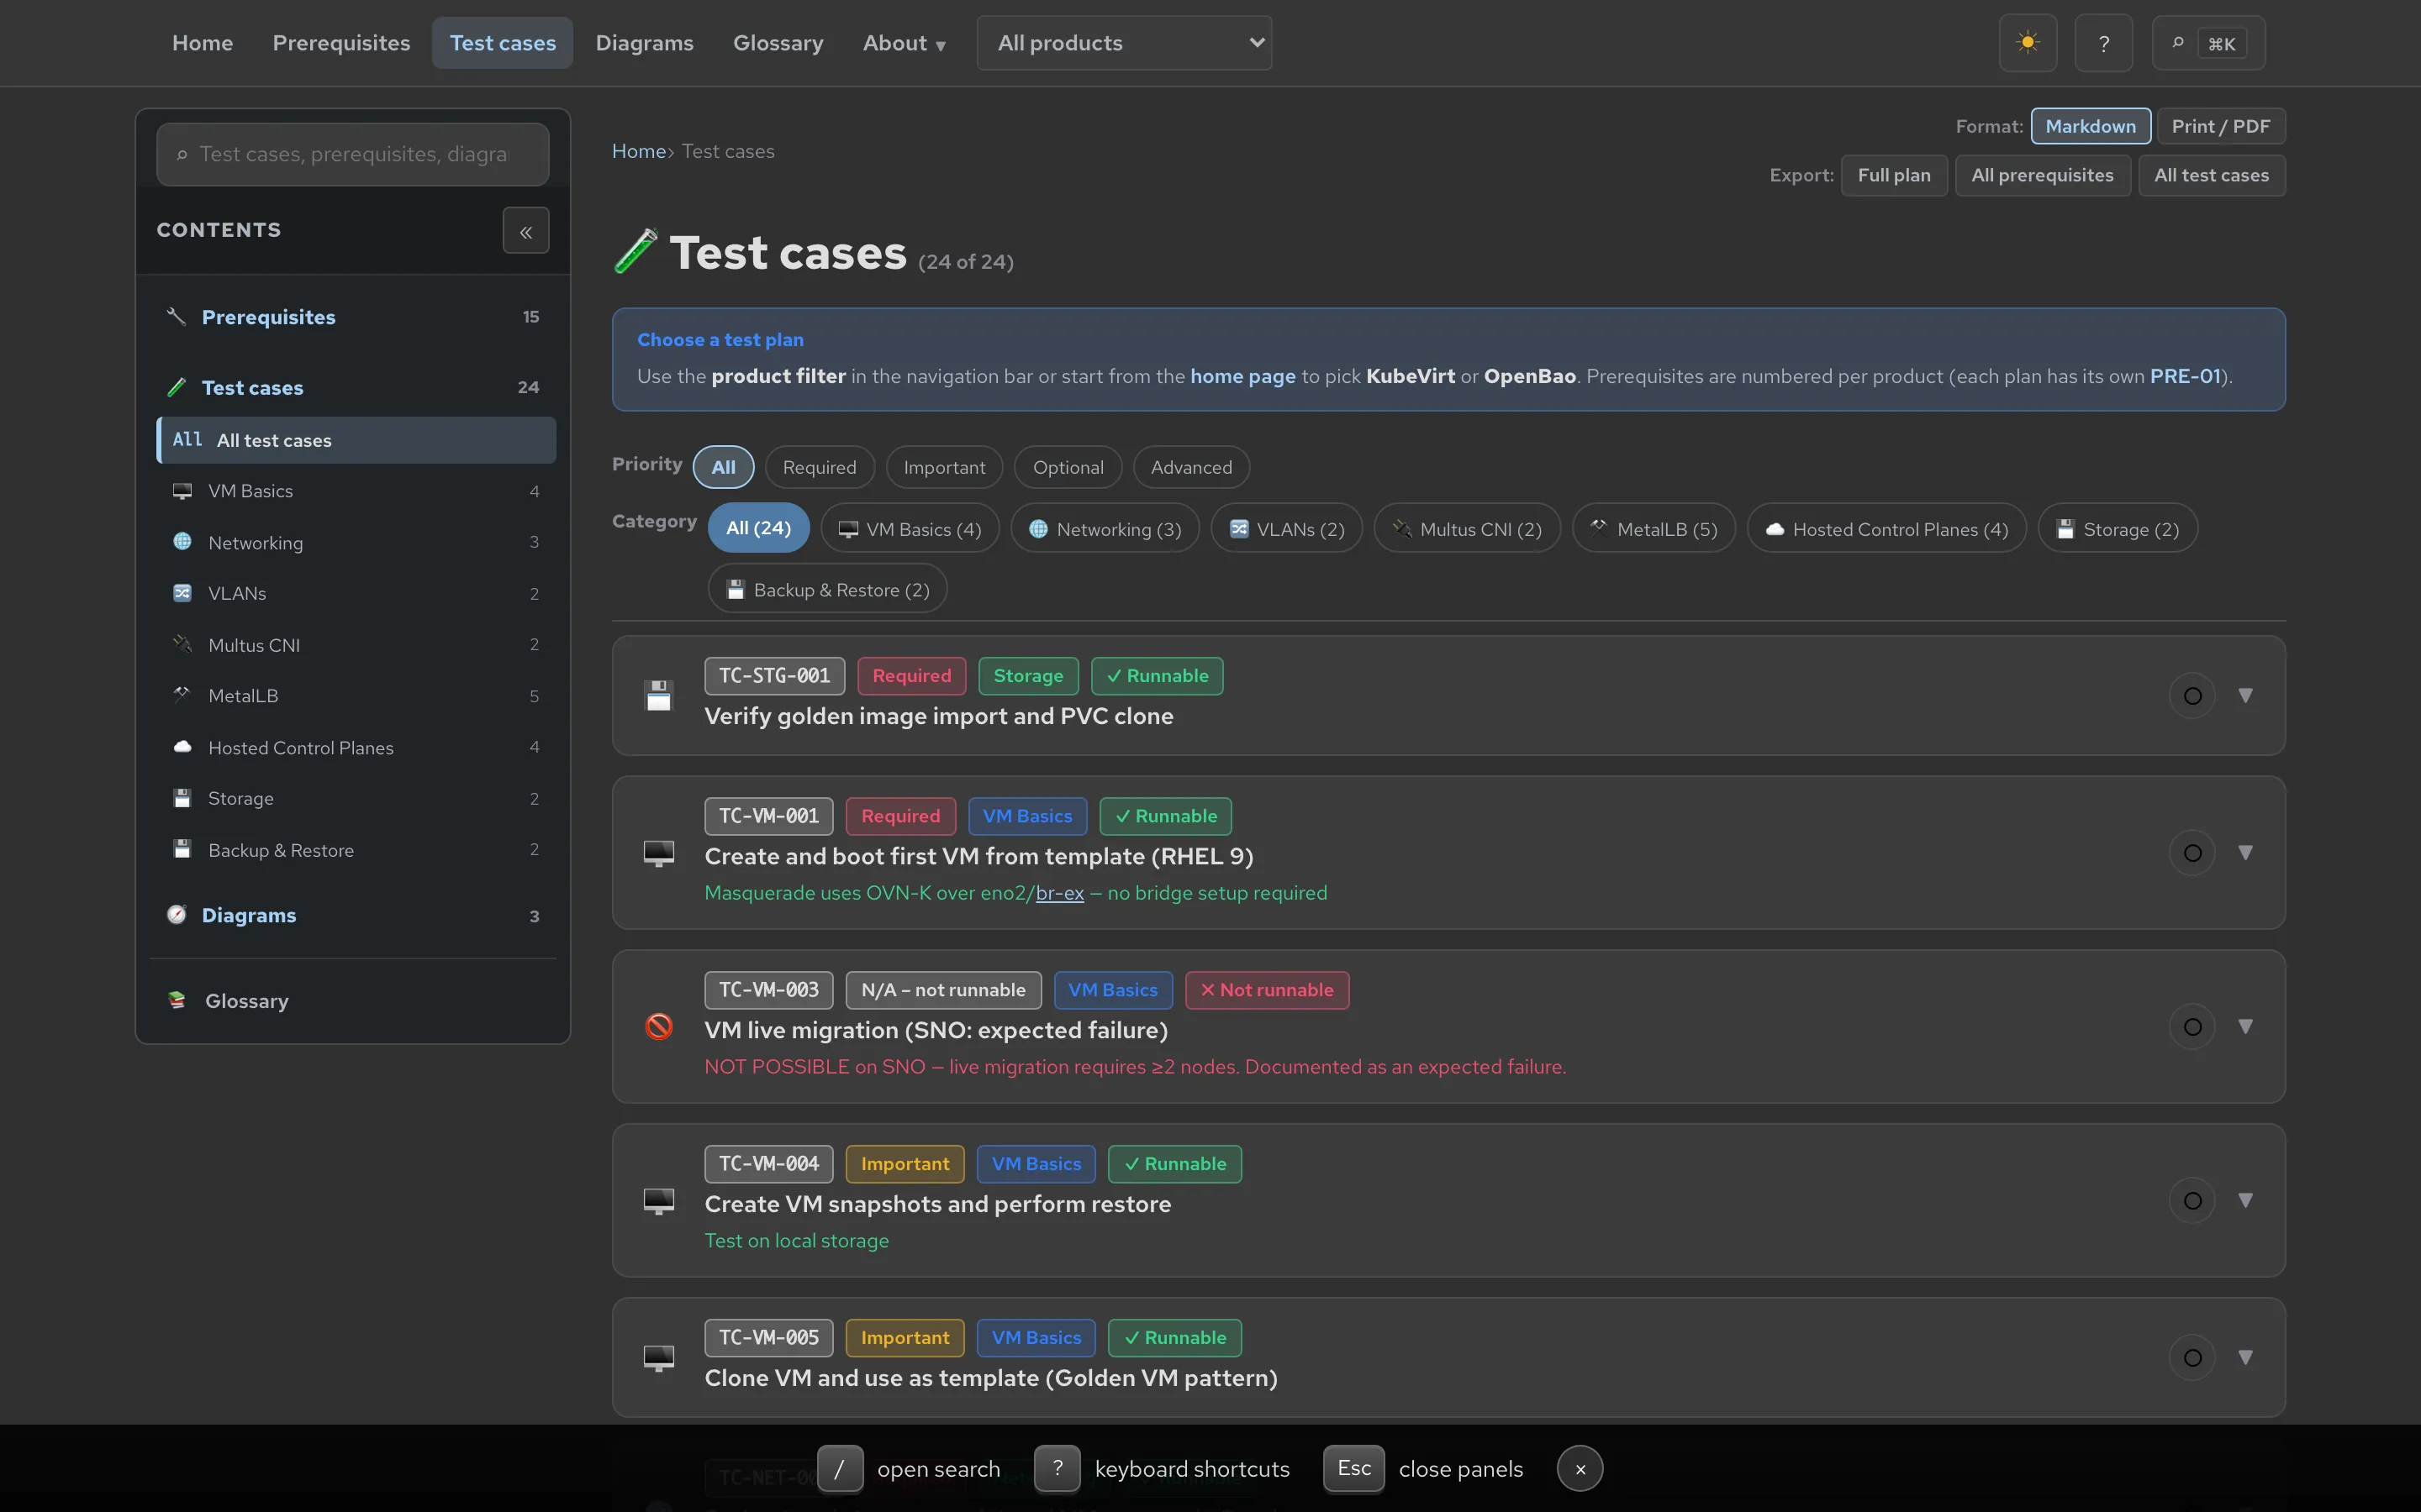
Task: Dismiss the keyboard shortcuts hint bar
Action: point(1580,1469)
